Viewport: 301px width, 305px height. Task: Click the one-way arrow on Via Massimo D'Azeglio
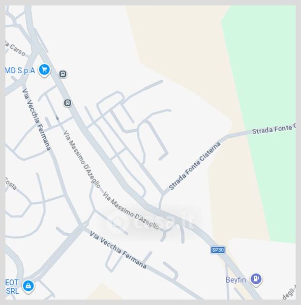pos(57,118)
